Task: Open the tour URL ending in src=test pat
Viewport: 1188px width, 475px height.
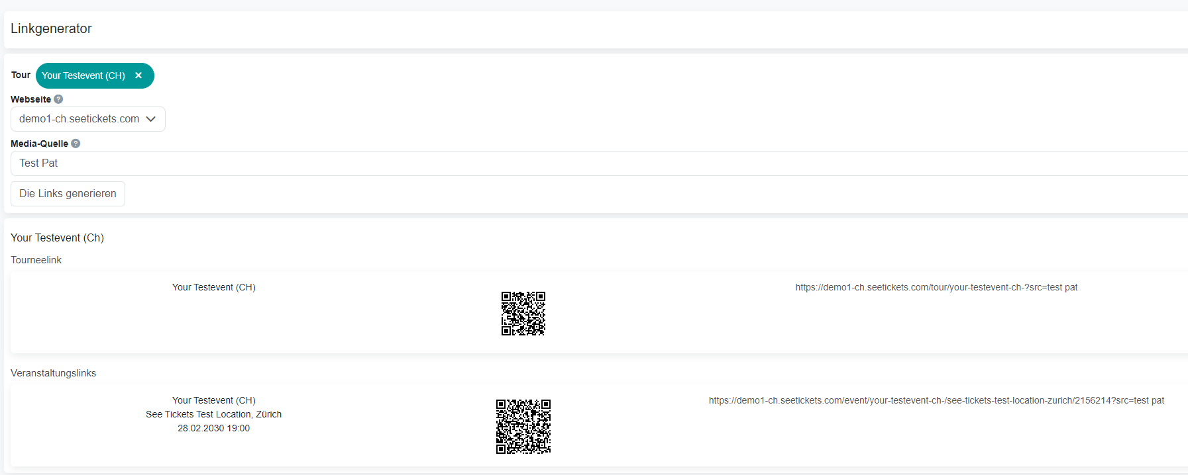Action: (x=936, y=287)
